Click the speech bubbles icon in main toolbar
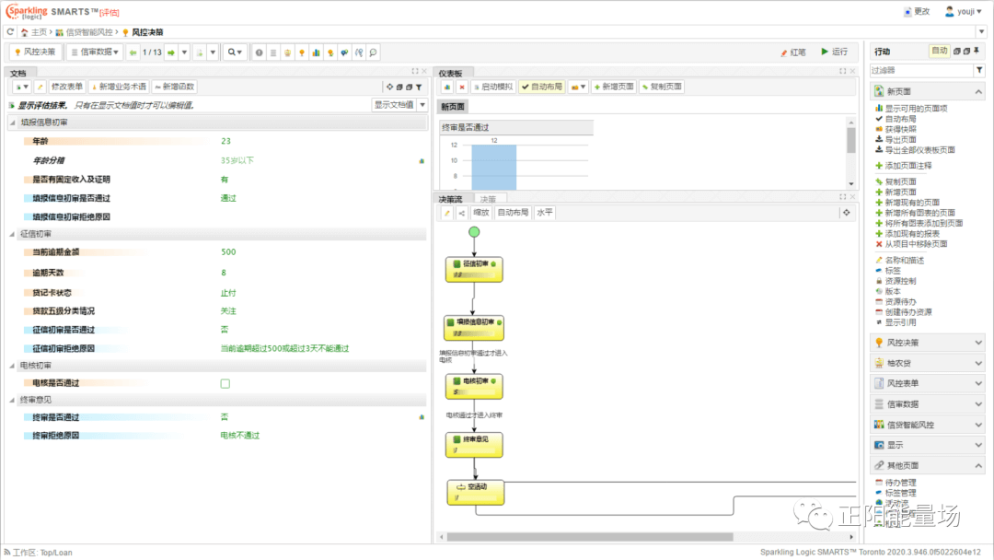This screenshot has width=994, height=560. (344, 52)
